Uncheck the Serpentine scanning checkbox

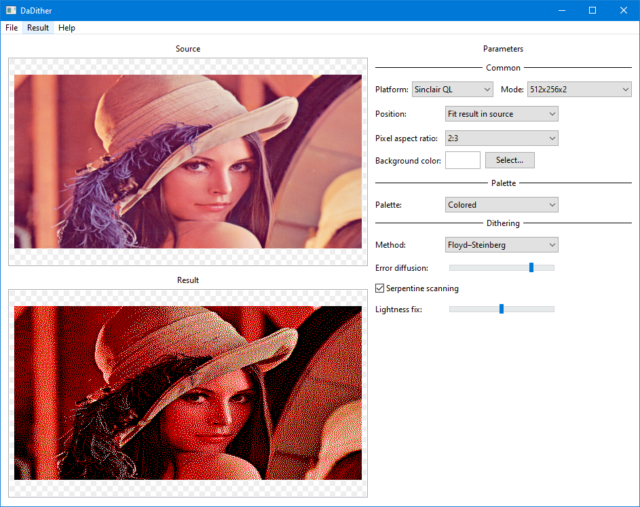click(x=380, y=288)
